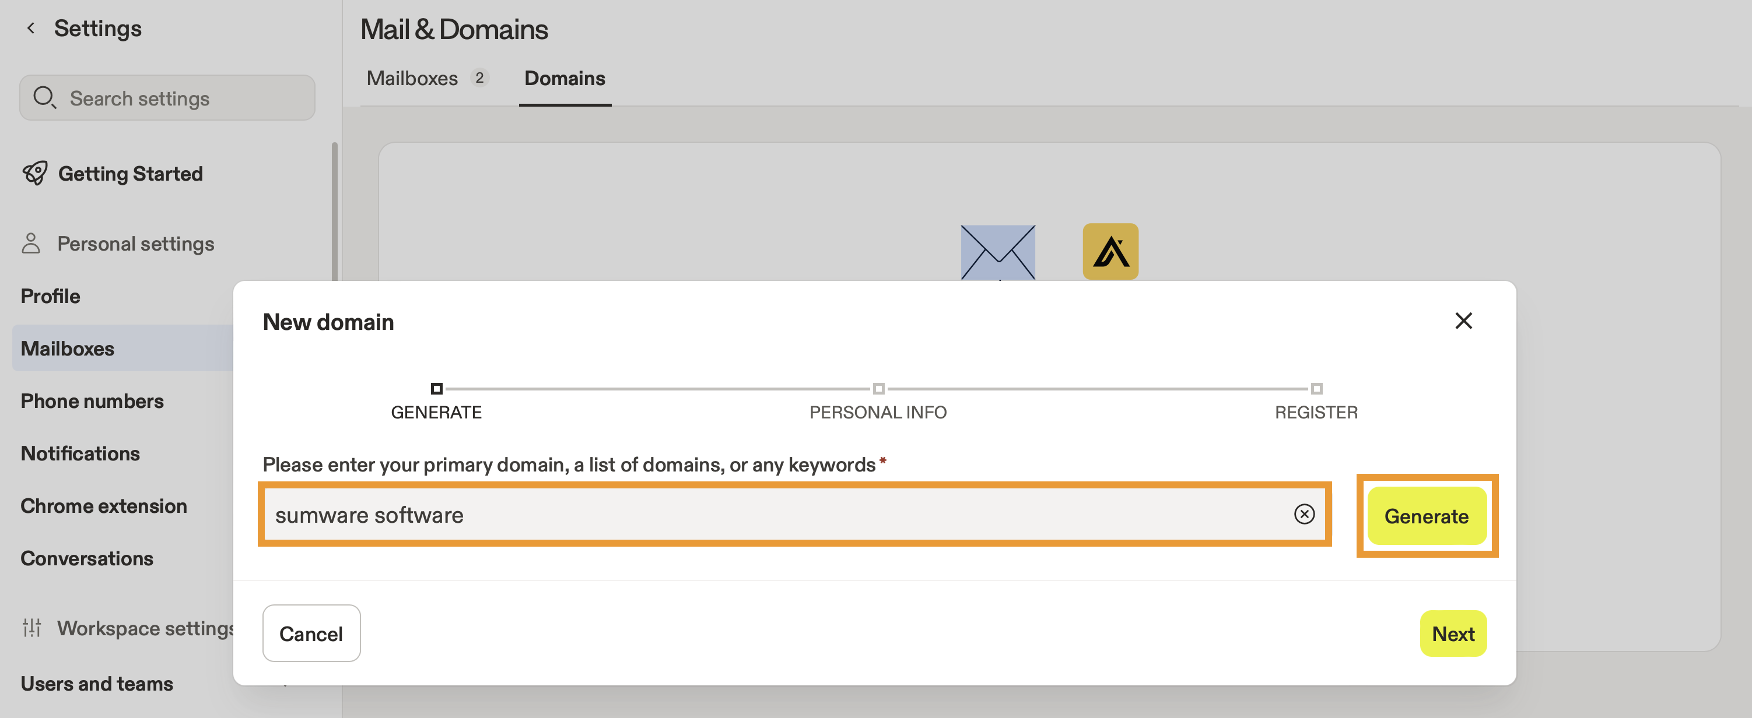This screenshot has height=718, width=1752.
Task: Open Profile in the sidebar
Action: coord(50,296)
